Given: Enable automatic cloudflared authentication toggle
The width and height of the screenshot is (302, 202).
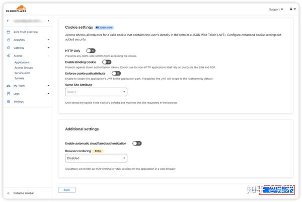Looking at the screenshot, I should tap(137, 143).
